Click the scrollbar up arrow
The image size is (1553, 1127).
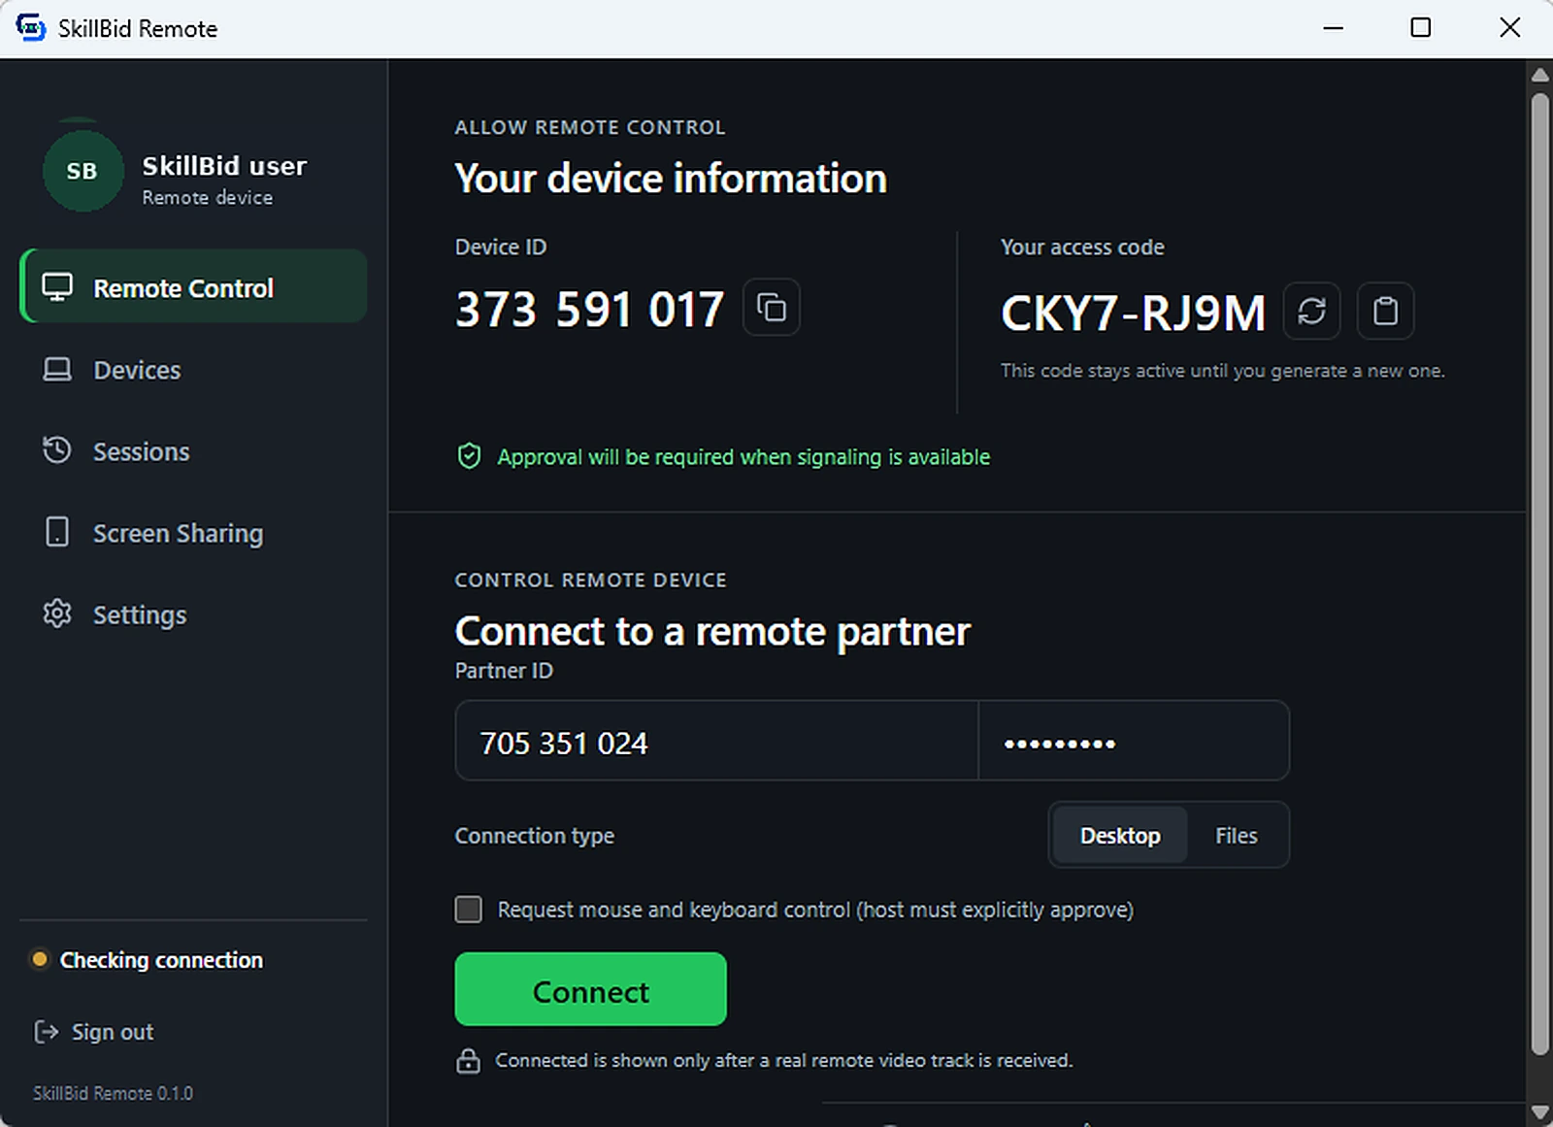(1539, 75)
